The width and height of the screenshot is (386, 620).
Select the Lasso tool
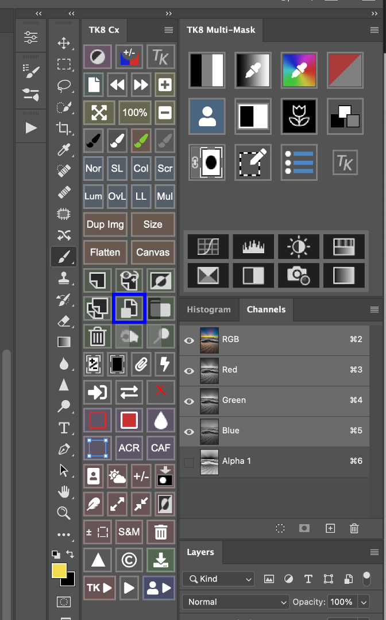(64, 86)
